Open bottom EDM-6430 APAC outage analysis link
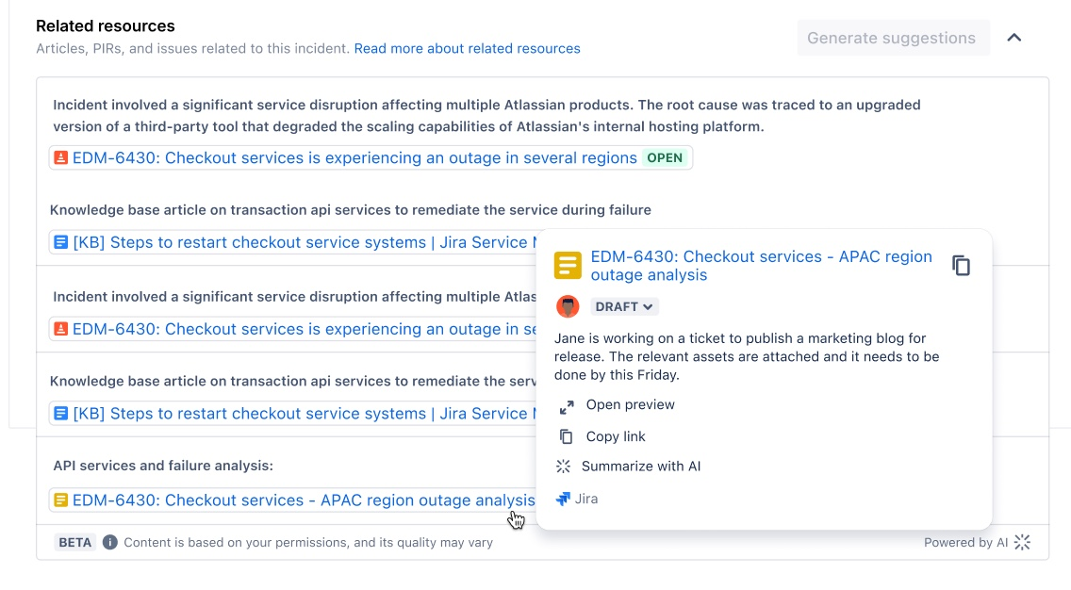1071x590 pixels. pos(304,500)
